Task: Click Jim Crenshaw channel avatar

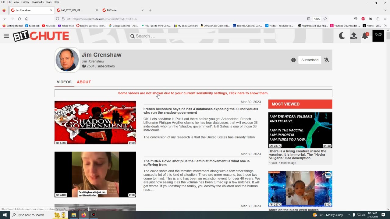Action: tap(67, 60)
